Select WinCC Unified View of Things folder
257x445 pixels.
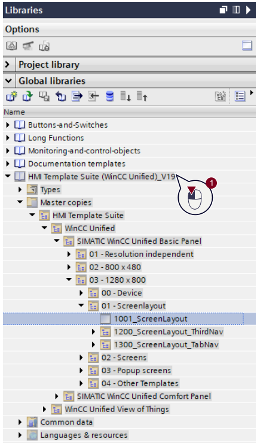pos(117,409)
